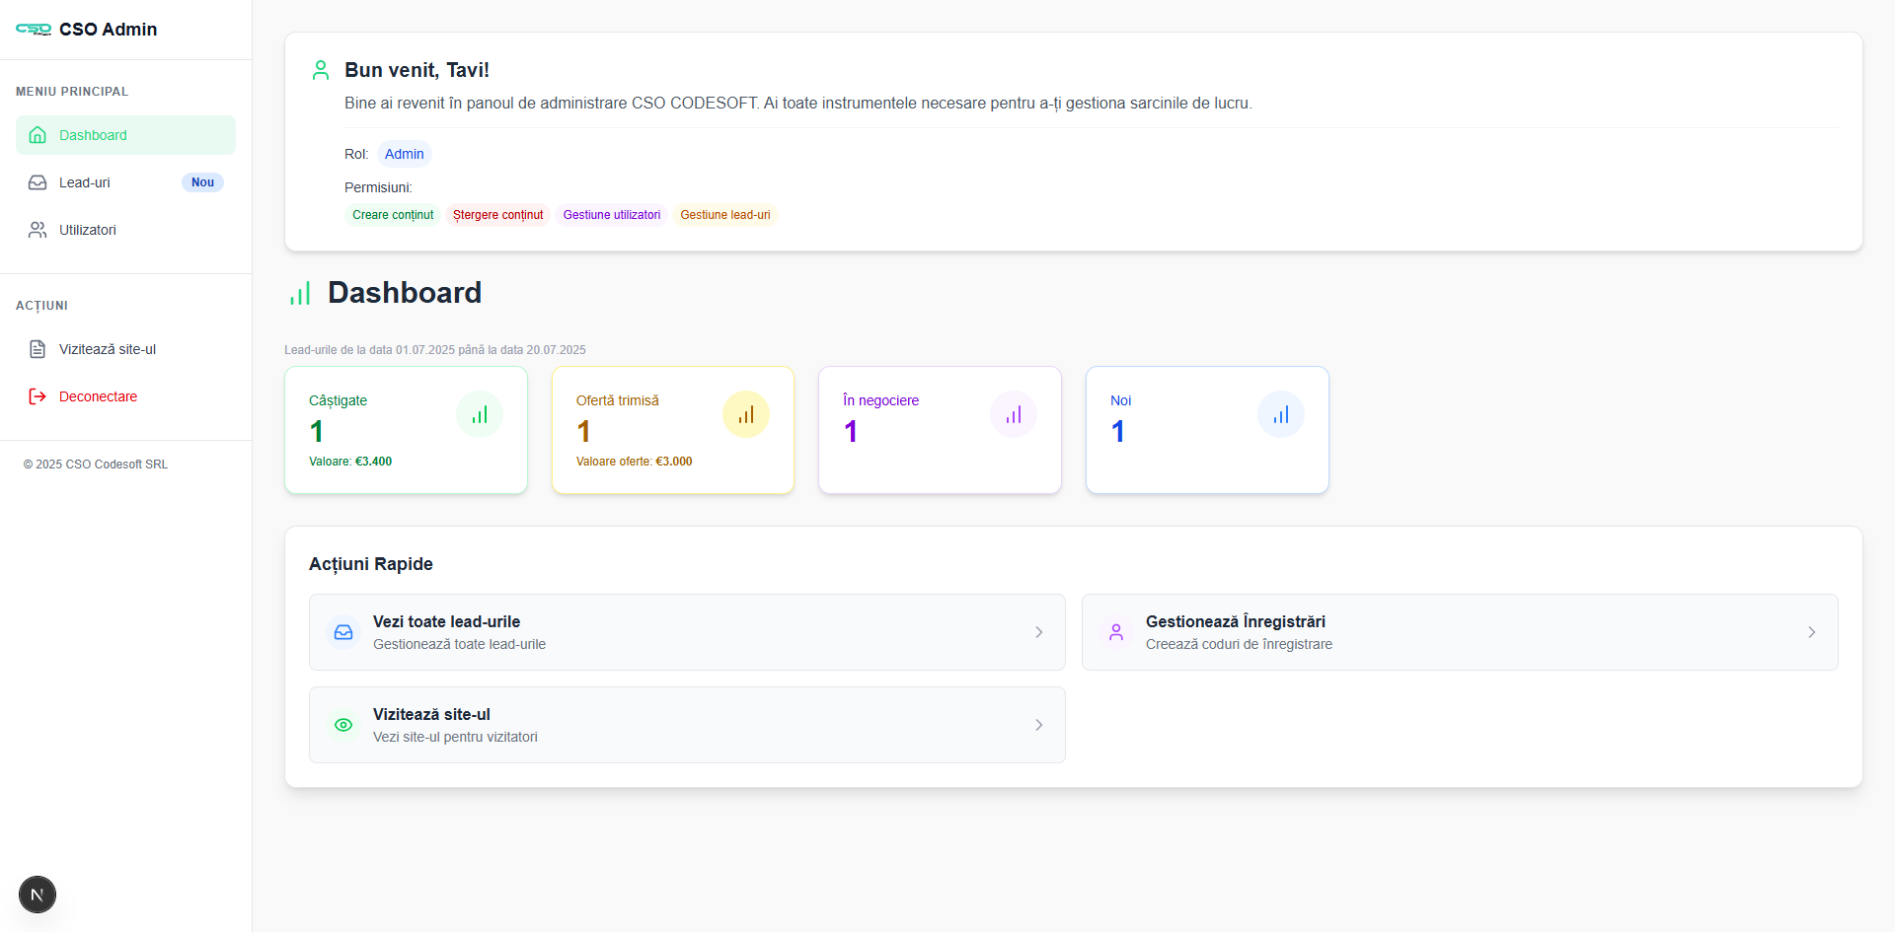Image resolution: width=1895 pixels, height=932 pixels.
Task: Click the user icon on Gestionează Înregistrări
Action: click(x=1116, y=632)
